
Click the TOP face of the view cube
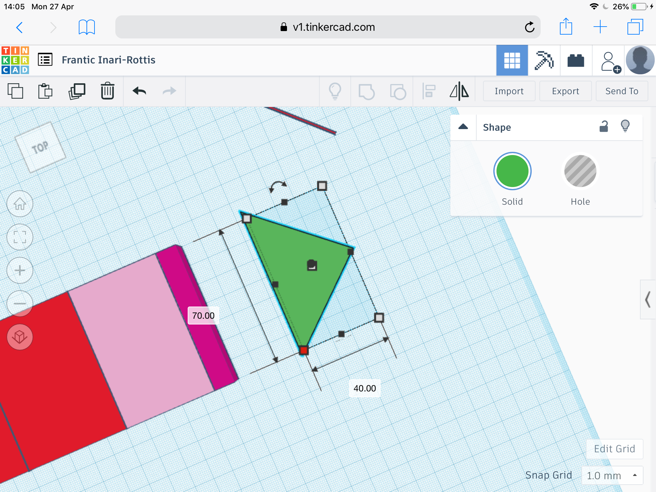pos(40,148)
